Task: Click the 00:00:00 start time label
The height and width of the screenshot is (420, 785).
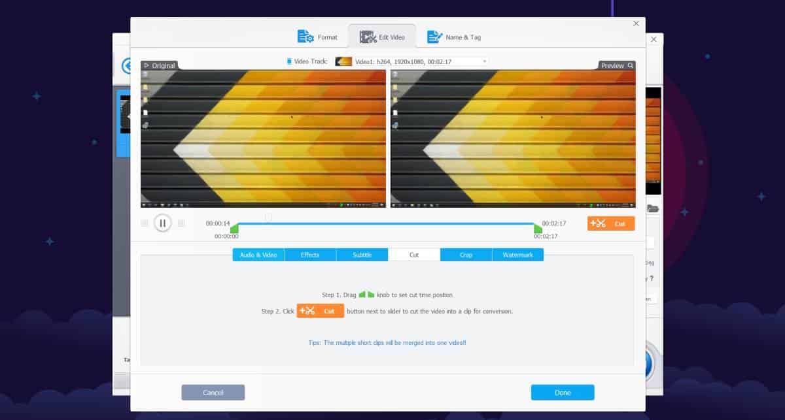Action: 226,236
